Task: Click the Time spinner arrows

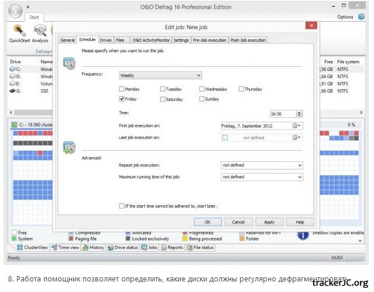Action: pos(300,114)
